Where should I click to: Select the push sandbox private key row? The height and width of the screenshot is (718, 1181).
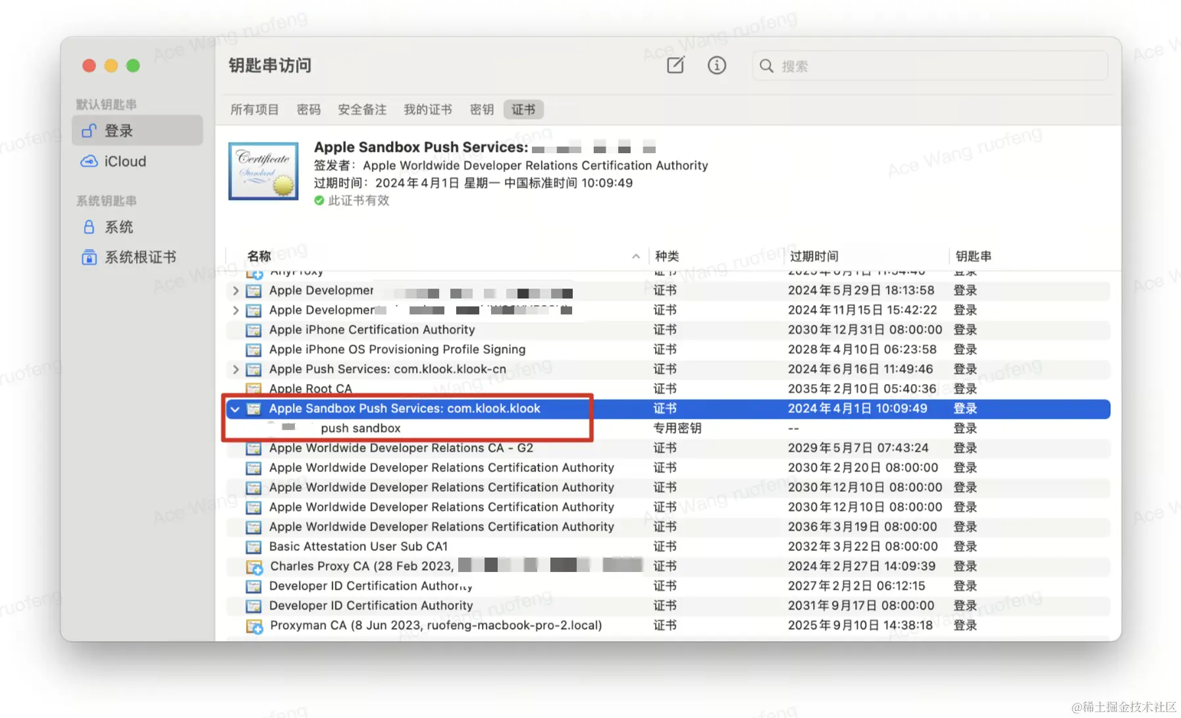(x=668, y=429)
